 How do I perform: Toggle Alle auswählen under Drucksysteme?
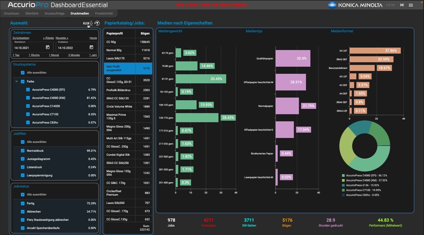(x=23, y=73)
